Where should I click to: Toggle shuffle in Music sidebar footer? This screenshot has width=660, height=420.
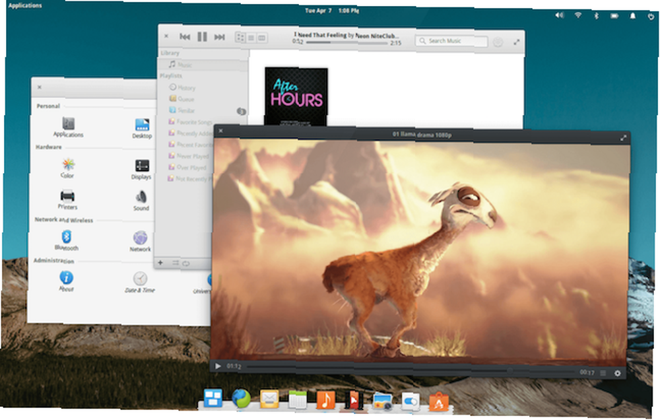(175, 263)
